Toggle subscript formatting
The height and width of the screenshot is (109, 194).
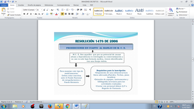pos(39,14)
